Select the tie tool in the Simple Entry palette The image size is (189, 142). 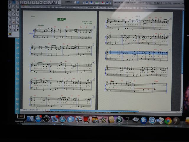(49, 2)
